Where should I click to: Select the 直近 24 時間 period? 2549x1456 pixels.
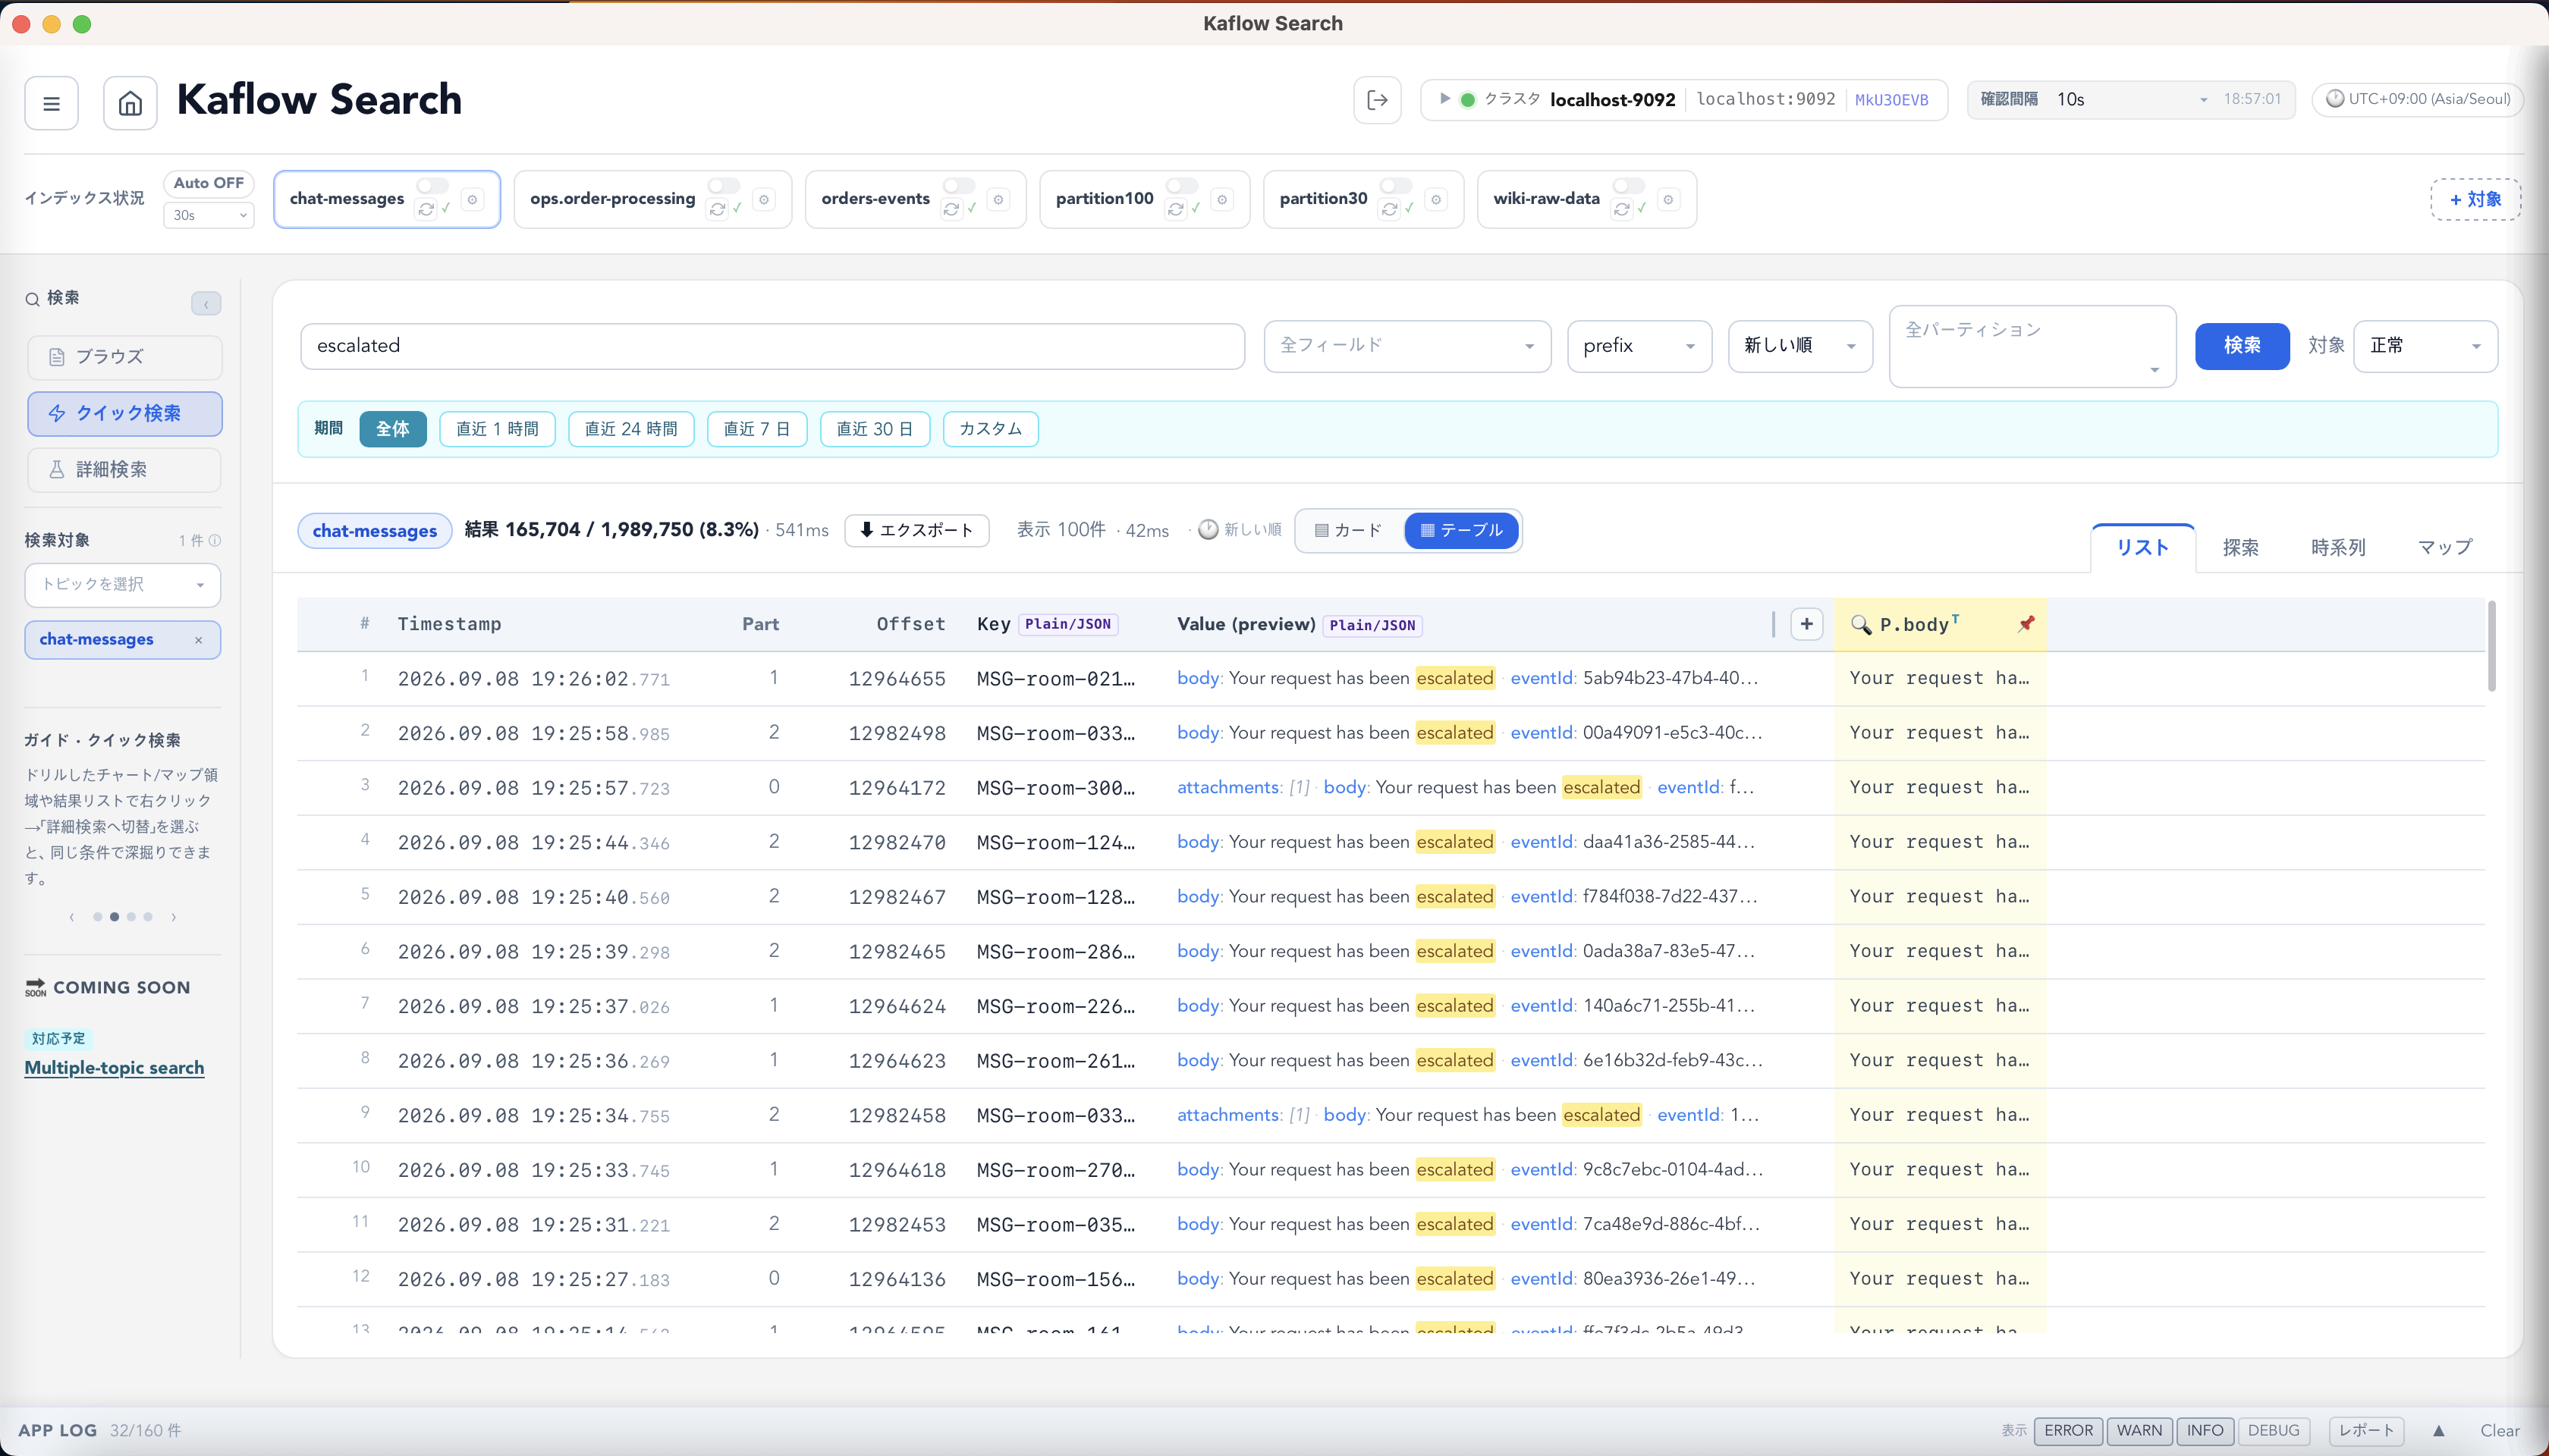(x=631, y=429)
